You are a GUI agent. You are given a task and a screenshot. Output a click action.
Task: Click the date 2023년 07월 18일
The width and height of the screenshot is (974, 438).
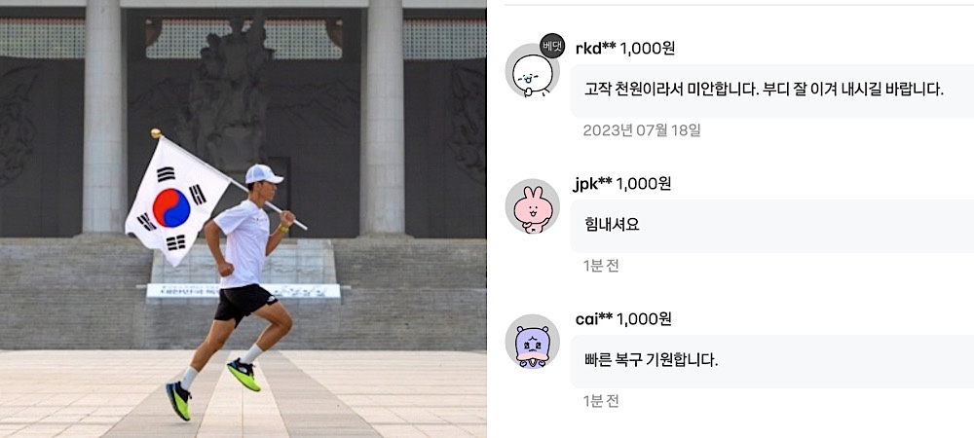642,130
